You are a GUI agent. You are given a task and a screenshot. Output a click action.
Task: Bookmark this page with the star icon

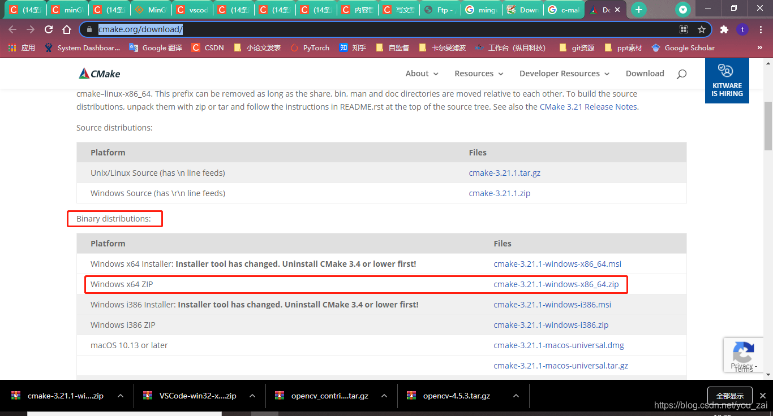pos(702,29)
